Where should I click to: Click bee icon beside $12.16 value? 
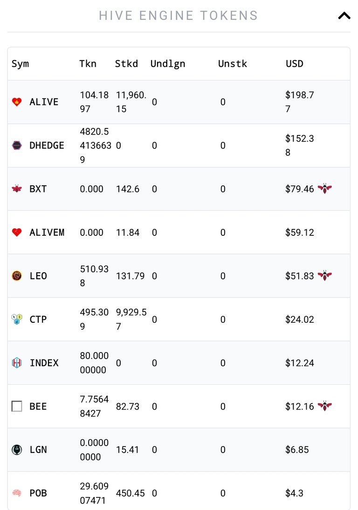click(324, 406)
